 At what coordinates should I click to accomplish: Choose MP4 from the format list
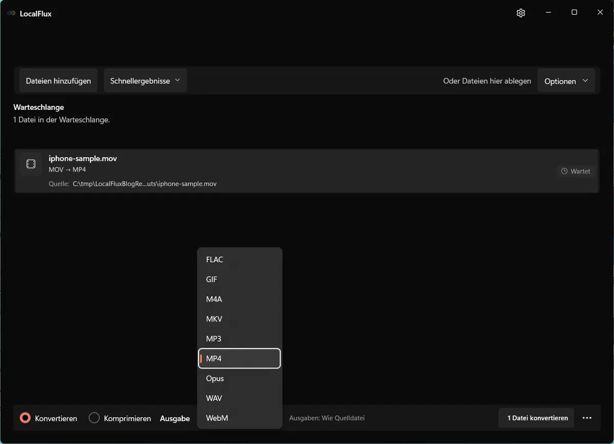pos(239,359)
